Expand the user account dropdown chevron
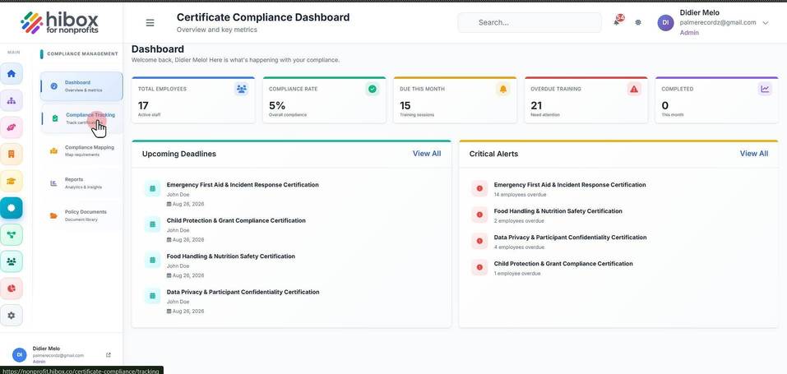787x374 pixels. click(766, 22)
